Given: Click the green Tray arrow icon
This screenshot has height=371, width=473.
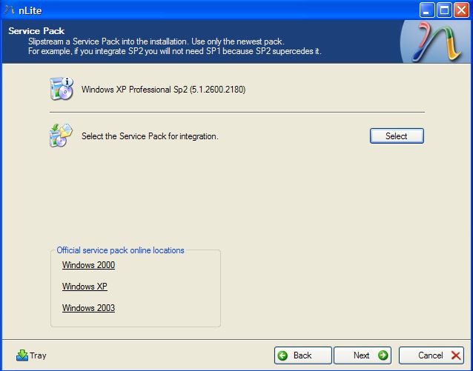Looking at the screenshot, I should (x=21, y=355).
